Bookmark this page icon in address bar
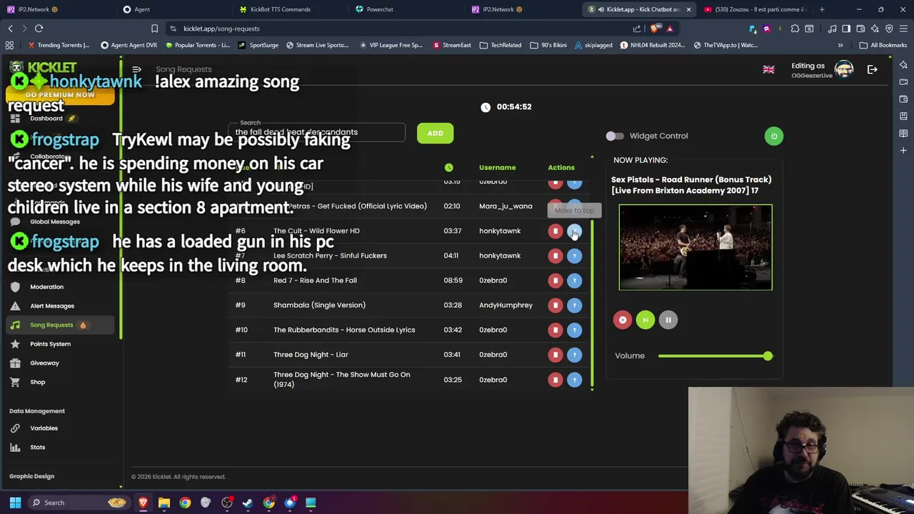Screen dimensions: 914x514 click(154, 29)
